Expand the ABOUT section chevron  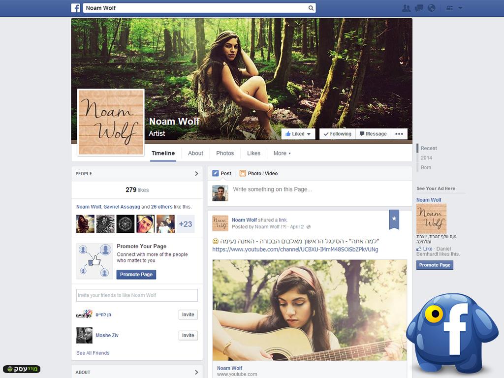click(196, 372)
